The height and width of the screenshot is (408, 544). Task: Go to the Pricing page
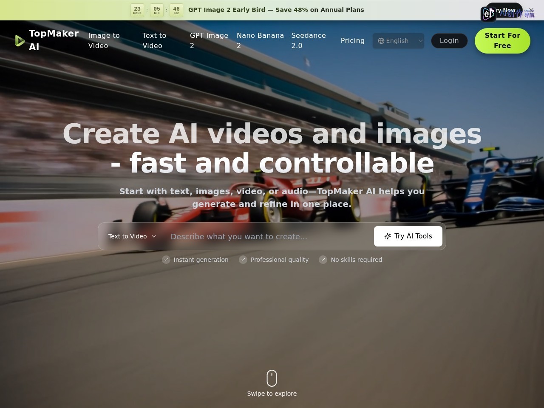tap(353, 40)
